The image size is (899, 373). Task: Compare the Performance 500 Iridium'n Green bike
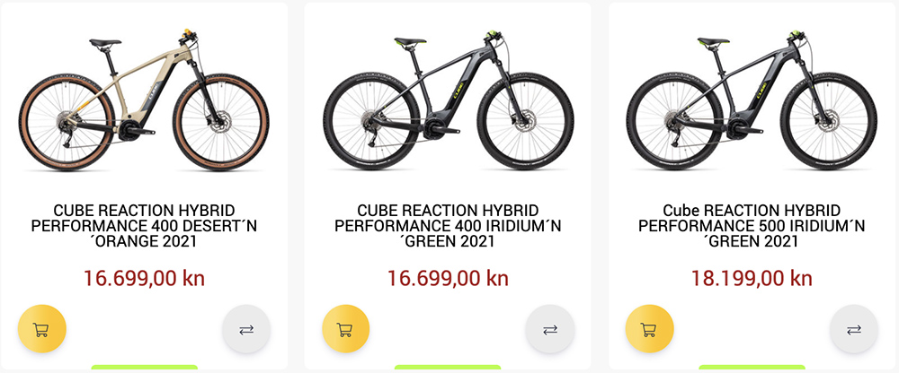854,330
